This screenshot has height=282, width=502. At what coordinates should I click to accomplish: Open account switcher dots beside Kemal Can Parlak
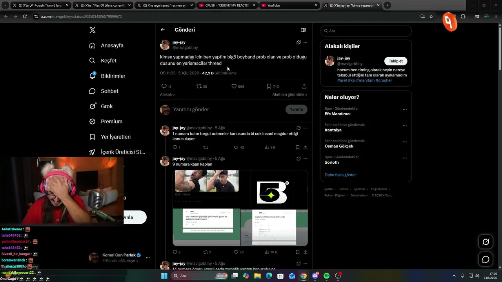tap(148, 258)
